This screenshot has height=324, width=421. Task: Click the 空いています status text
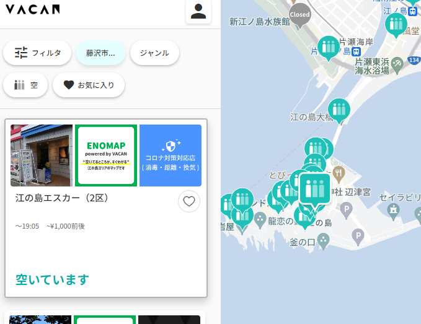coord(52,279)
